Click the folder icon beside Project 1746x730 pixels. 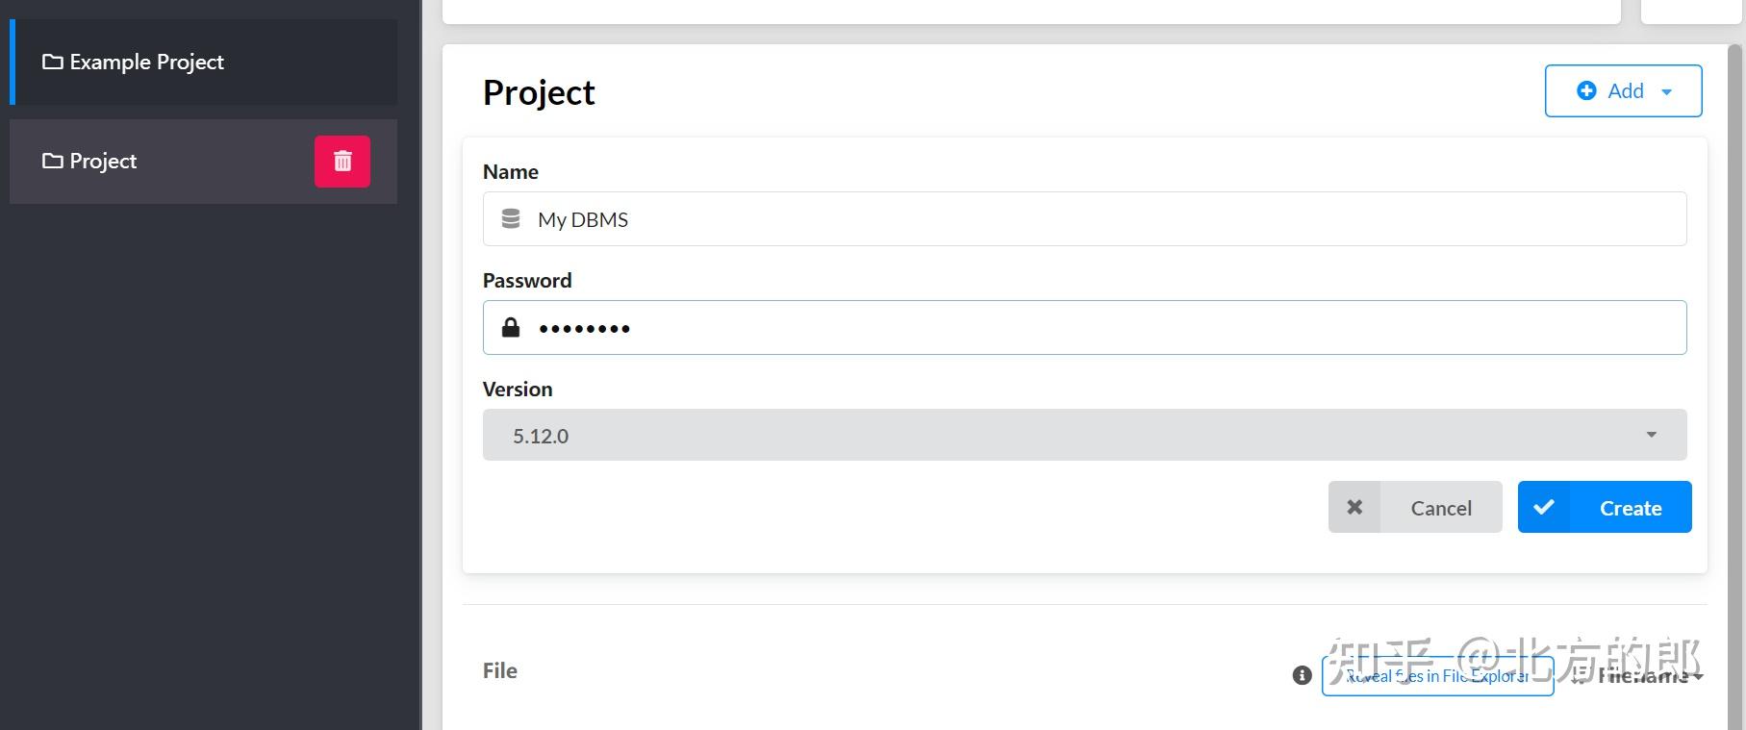[x=53, y=161]
